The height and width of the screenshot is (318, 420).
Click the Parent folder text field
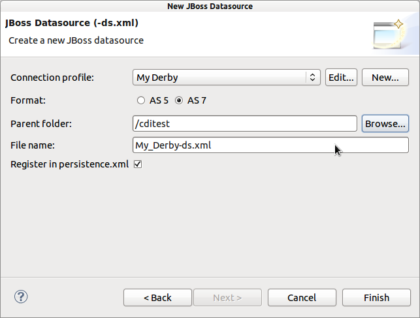tap(245, 123)
